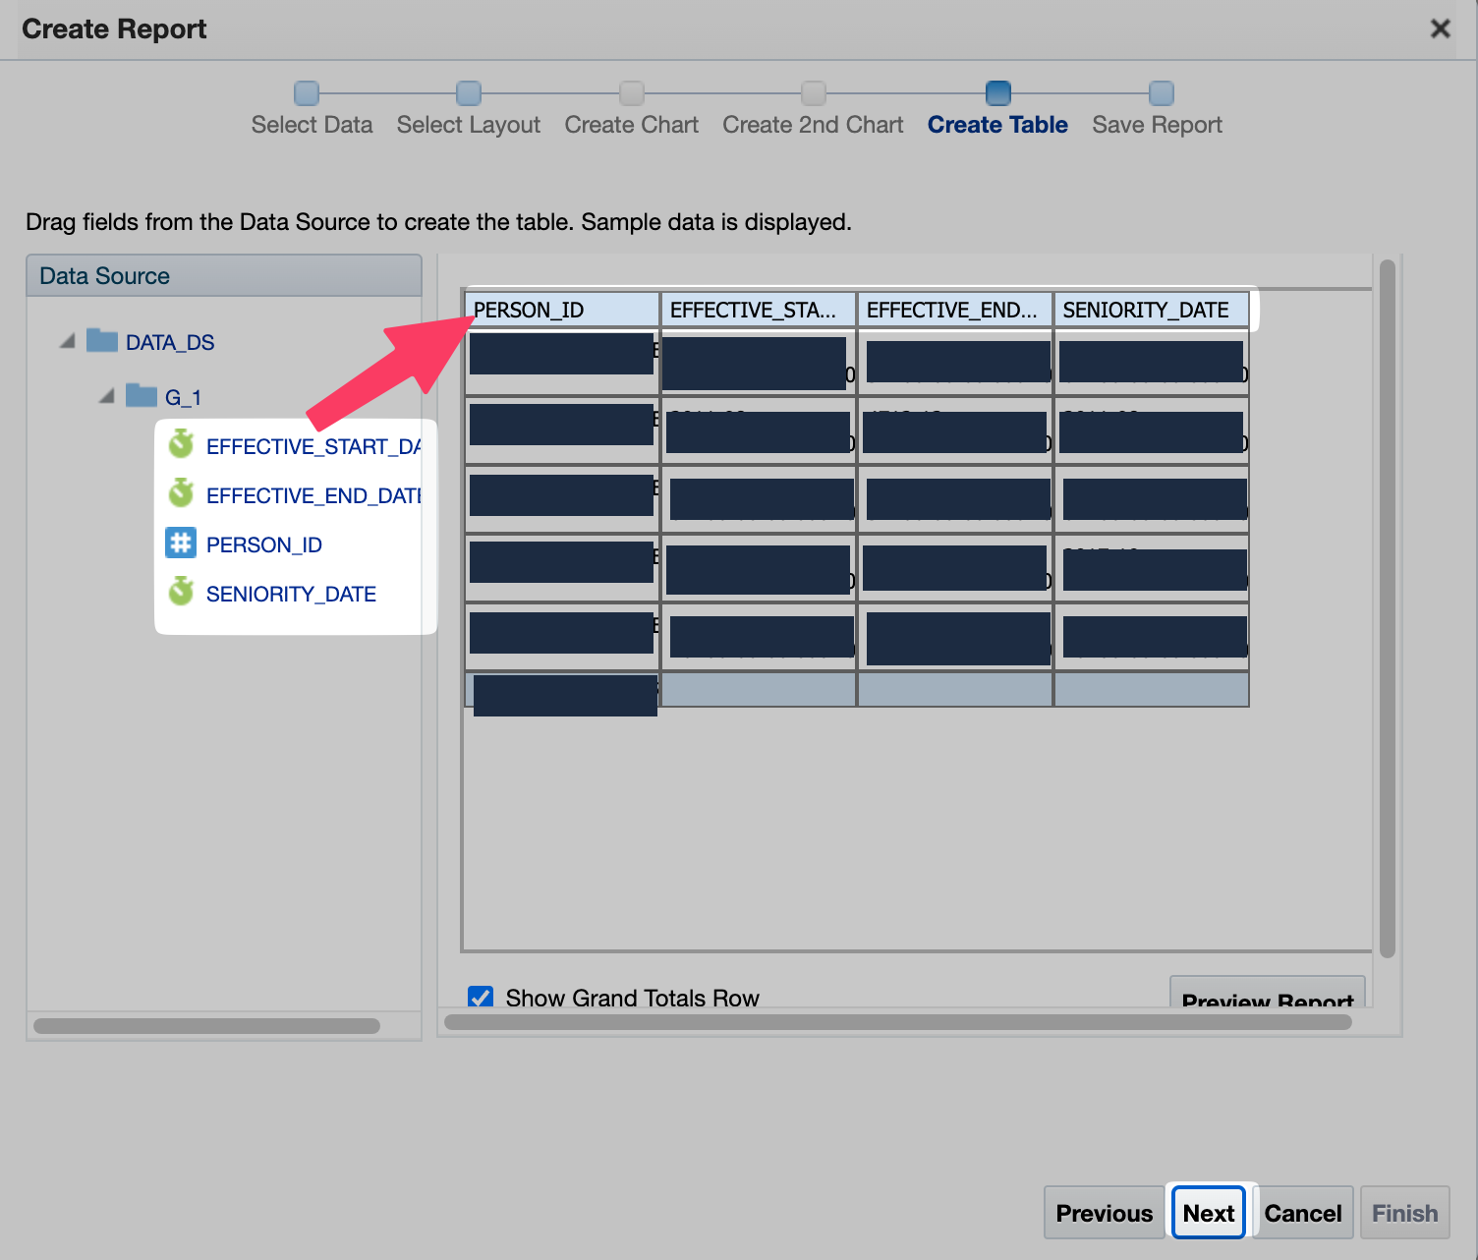
Task: Click the Create Chart step marker
Action: [632, 93]
